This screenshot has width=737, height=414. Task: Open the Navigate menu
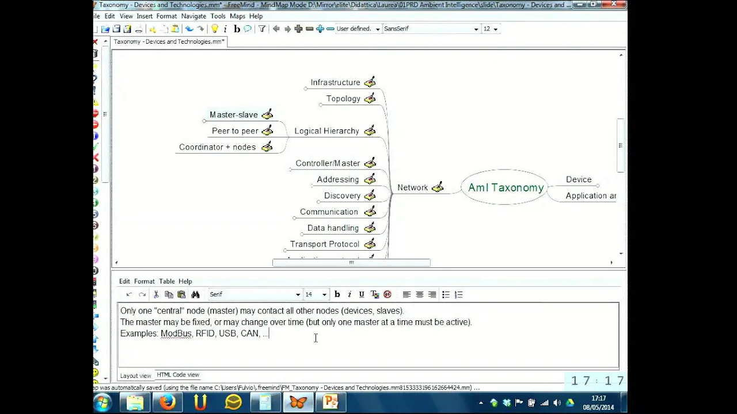[x=193, y=16]
